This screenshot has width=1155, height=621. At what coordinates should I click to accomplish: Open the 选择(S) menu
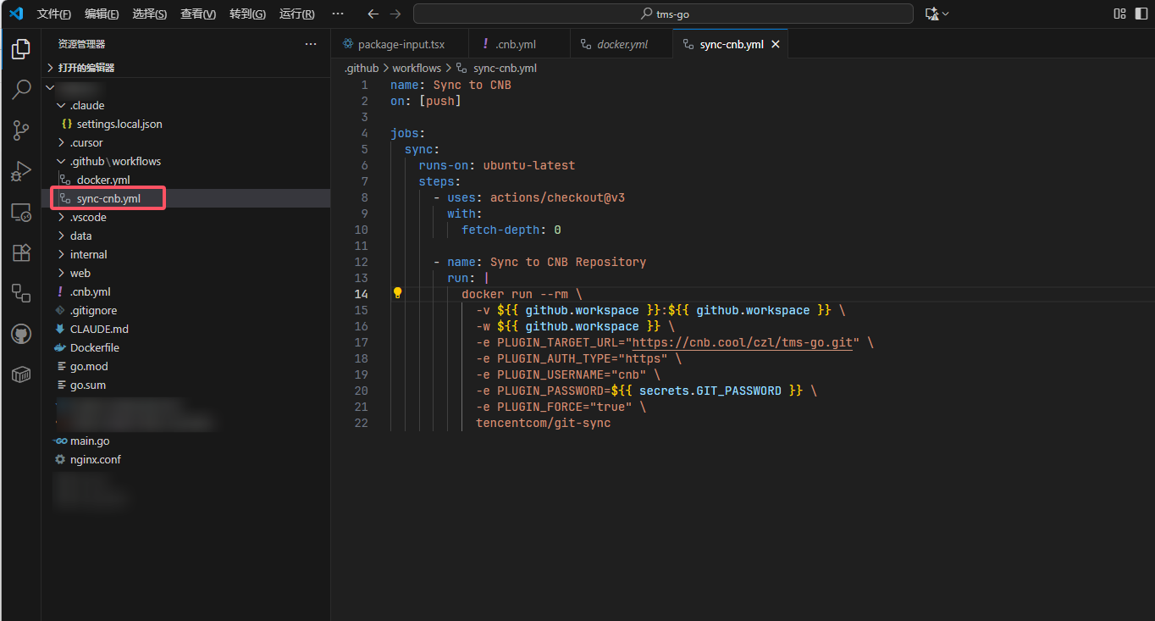150,14
